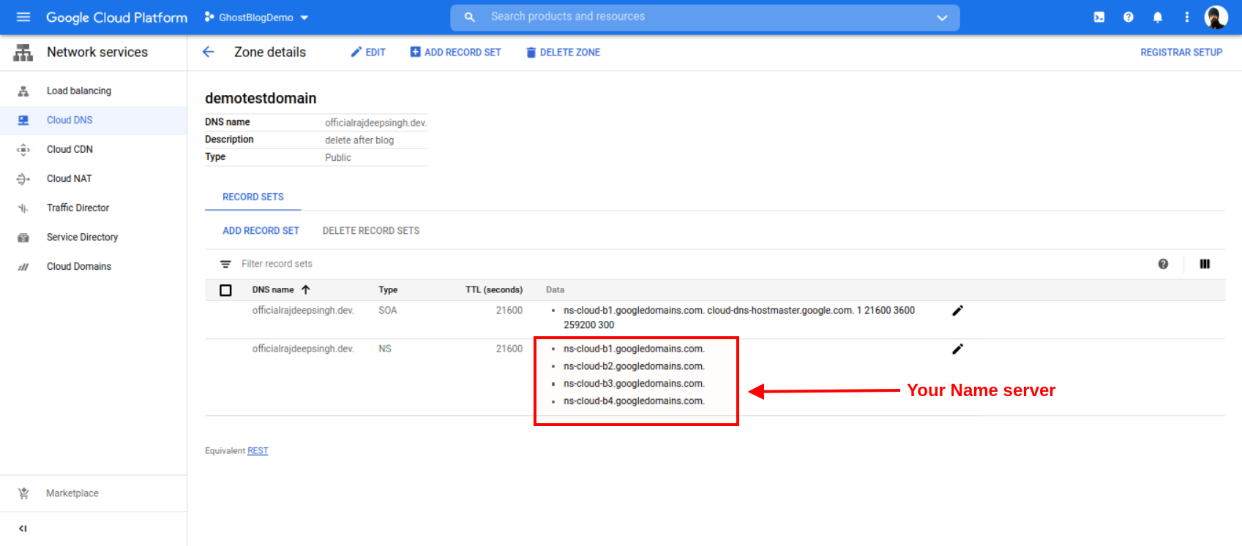
Task: Open the Equivalent REST link
Action: 258,451
